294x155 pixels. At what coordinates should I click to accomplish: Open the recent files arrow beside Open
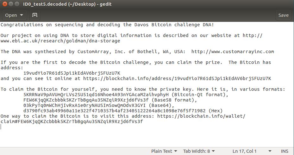click(x=22, y=15)
